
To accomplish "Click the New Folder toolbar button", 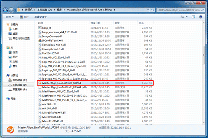I will 41,17.
